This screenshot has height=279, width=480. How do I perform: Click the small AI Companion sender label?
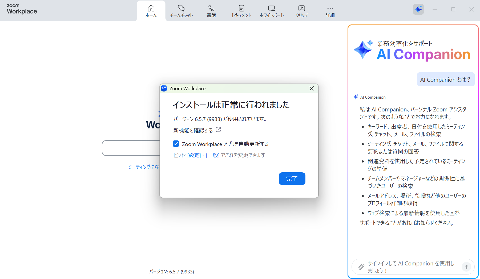(373, 97)
